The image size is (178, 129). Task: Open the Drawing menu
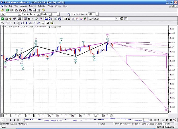click(x=32, y=6)
